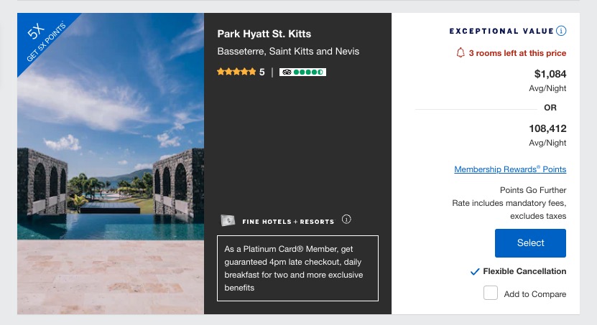Open the hotel pool photo
The image size is (597, 325).
pyautogui.click(x=111, y=164)
